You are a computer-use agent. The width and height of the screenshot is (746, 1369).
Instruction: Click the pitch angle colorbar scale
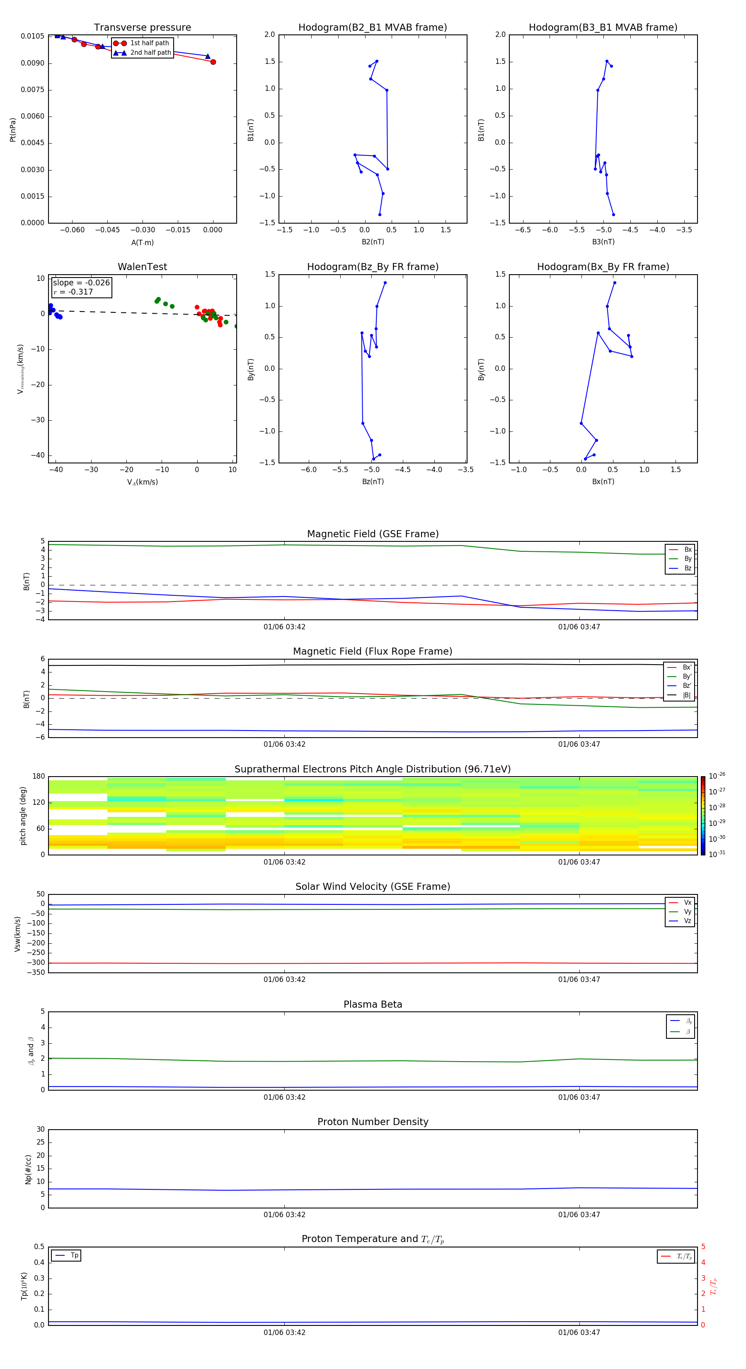(703, 816)
